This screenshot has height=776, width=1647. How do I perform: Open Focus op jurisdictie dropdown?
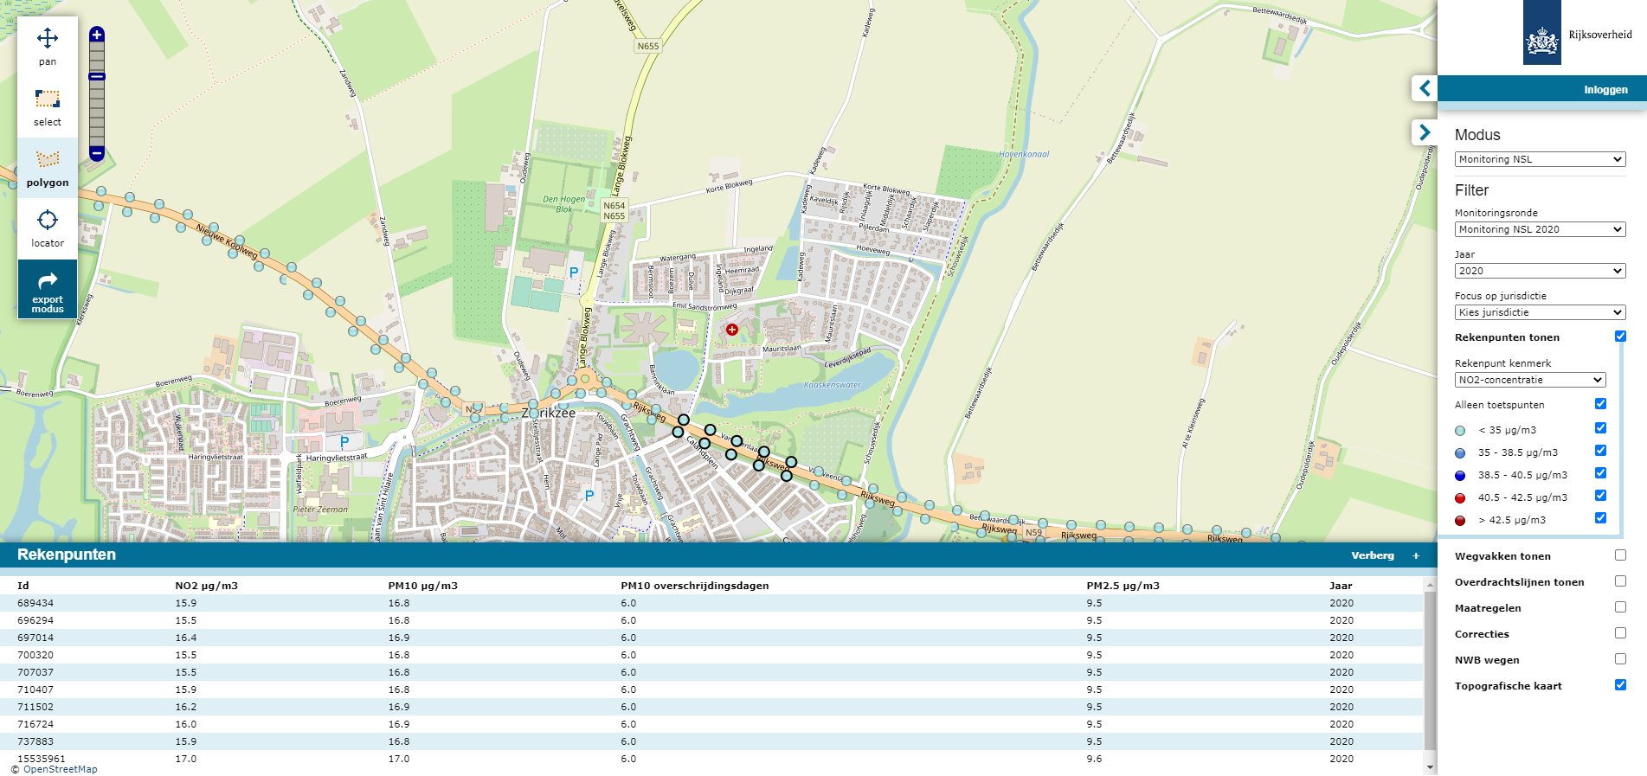tap(1540, 312)
